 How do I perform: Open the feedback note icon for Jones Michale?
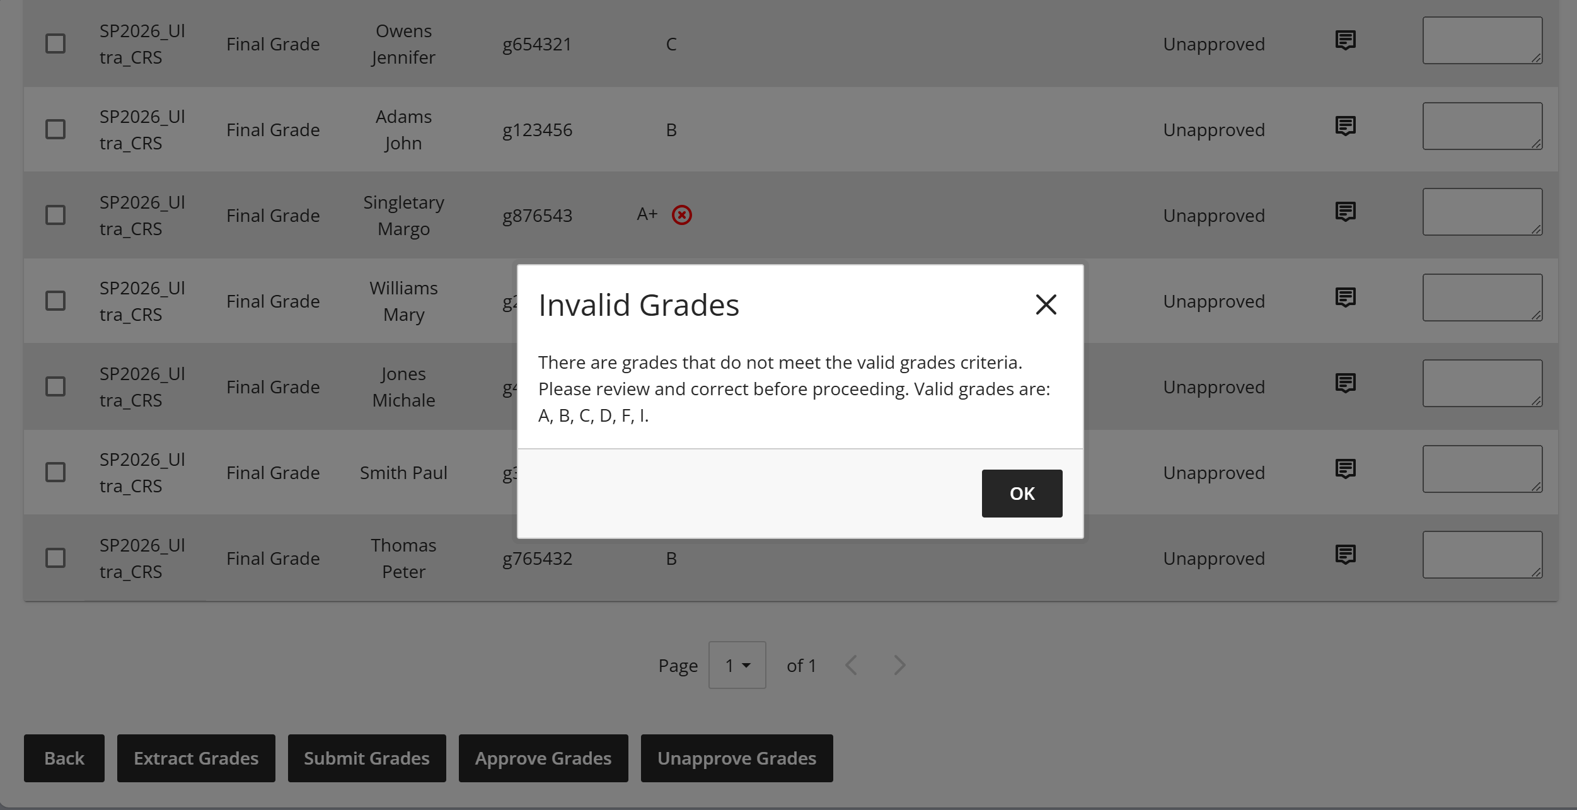(x=1346, y=383)
